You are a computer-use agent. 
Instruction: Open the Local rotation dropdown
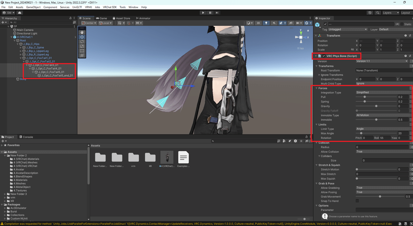pos(105,23)
